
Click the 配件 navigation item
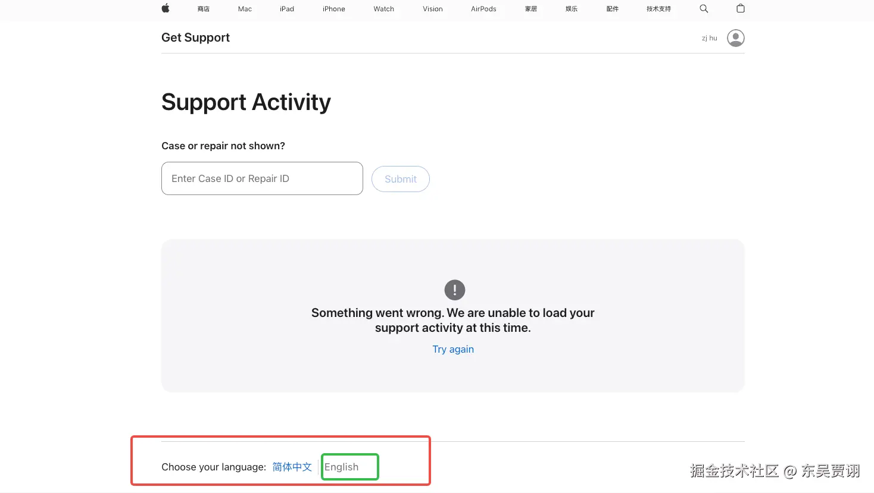pos(613,9)
